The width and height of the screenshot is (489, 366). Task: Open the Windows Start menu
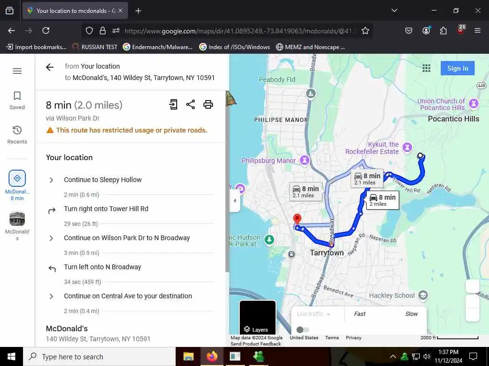coord(11,356)
